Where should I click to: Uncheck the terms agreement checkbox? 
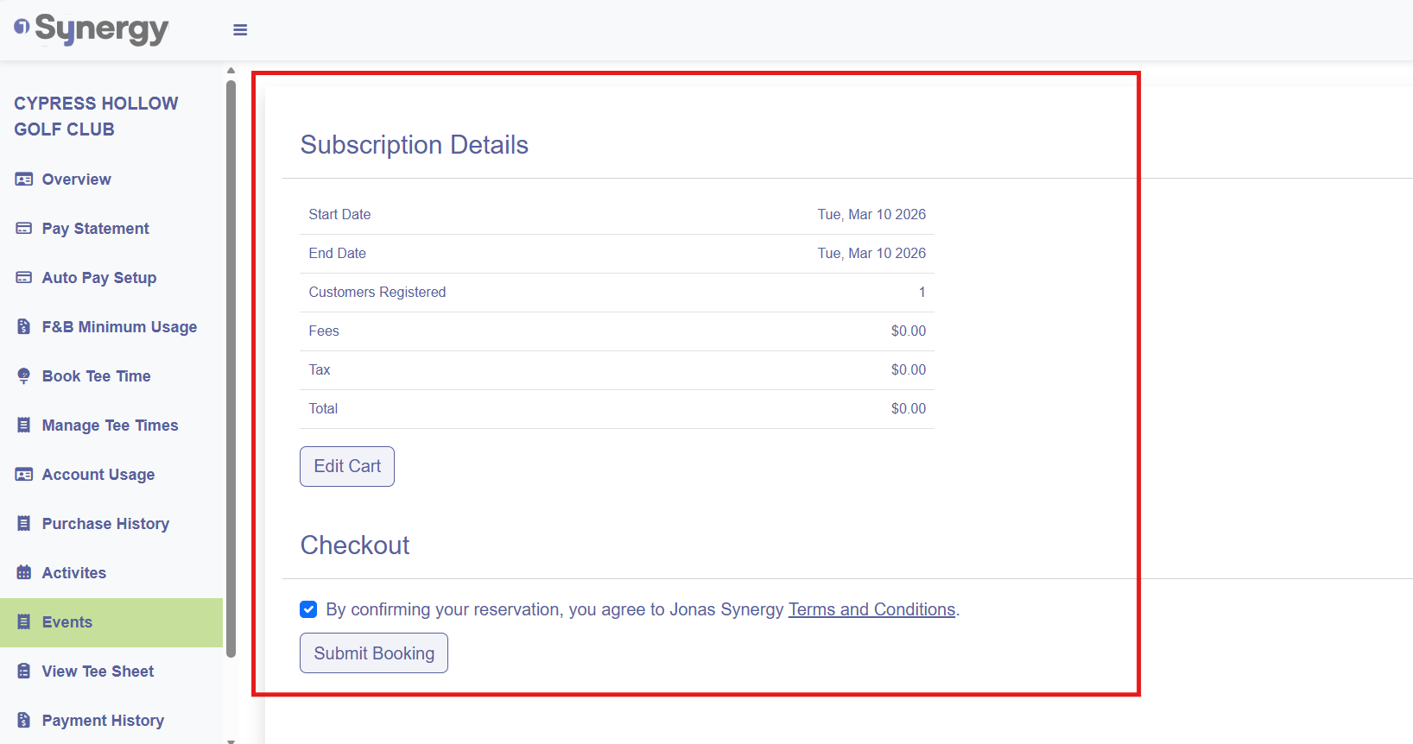308,610
